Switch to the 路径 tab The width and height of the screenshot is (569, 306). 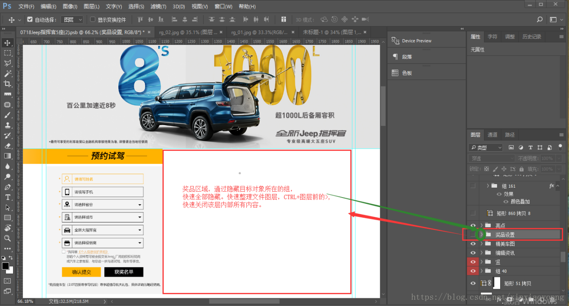(510, 135)
